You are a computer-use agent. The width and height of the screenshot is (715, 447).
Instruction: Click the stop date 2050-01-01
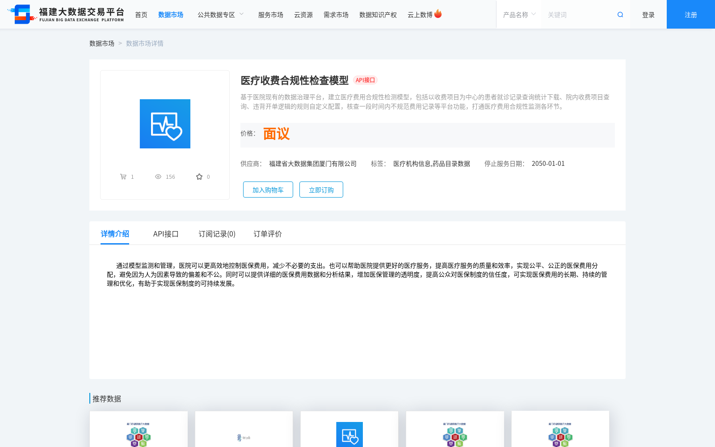[548, 164]
